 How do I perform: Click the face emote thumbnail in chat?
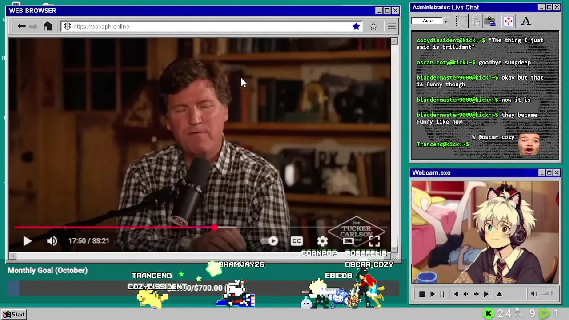pyautogui.click(x=529, y=144)
